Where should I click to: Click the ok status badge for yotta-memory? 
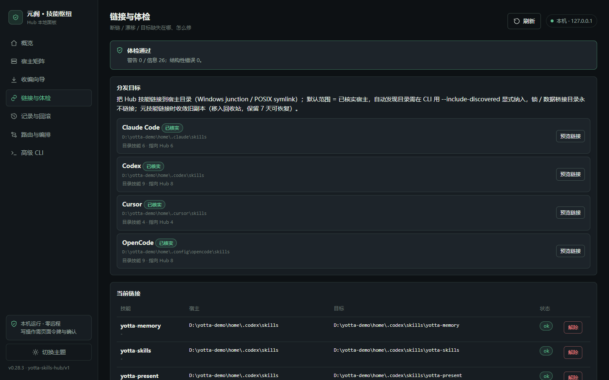point(546,326)
